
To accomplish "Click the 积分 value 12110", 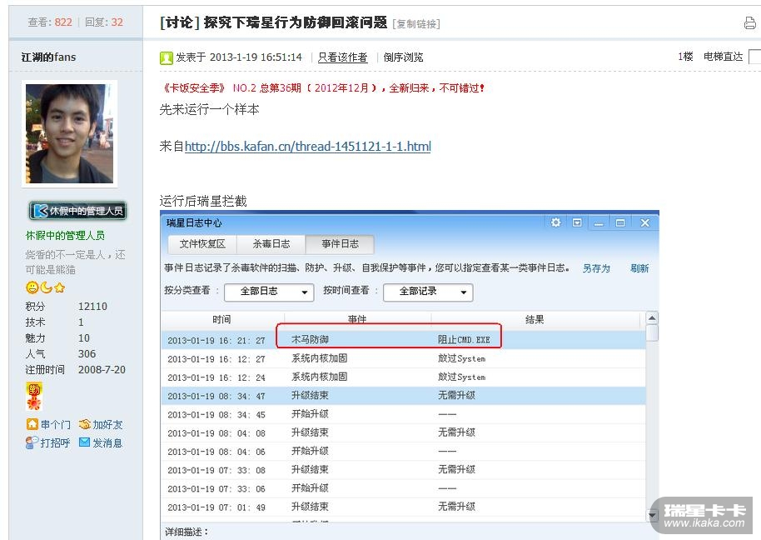I will [92, 307].
